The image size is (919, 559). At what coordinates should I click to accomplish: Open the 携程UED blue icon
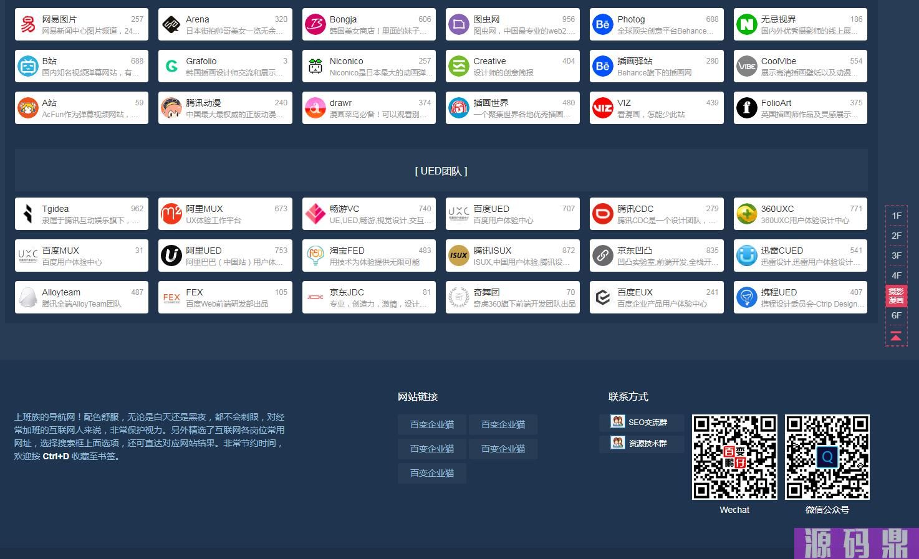[746, 297]
